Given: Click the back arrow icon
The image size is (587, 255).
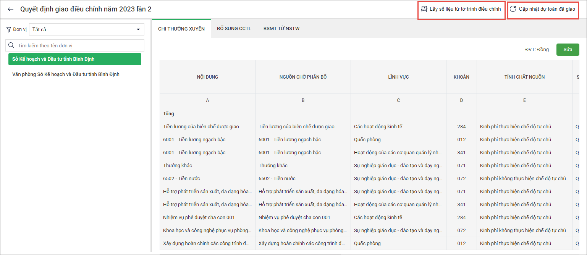Looking at the screenshot, I should (10, 9).
